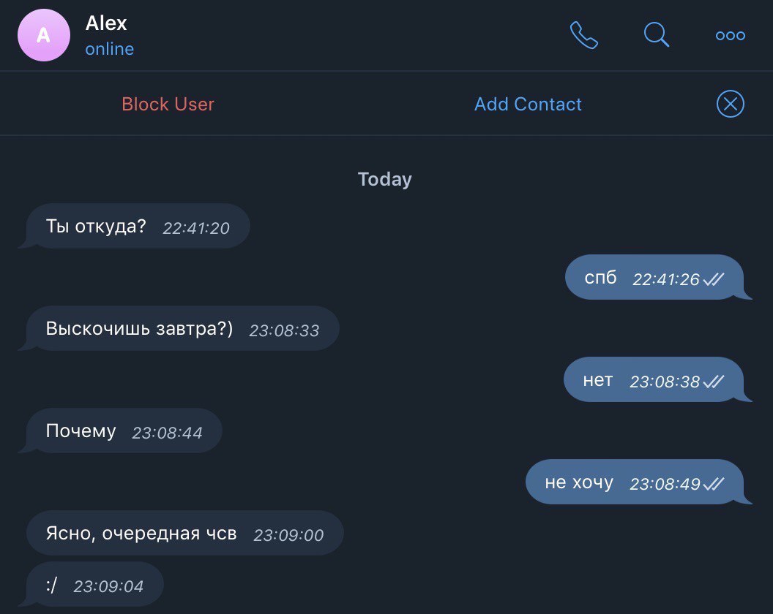
Task: Select the "Ты откуда?" message
Action: coord(96,227)
